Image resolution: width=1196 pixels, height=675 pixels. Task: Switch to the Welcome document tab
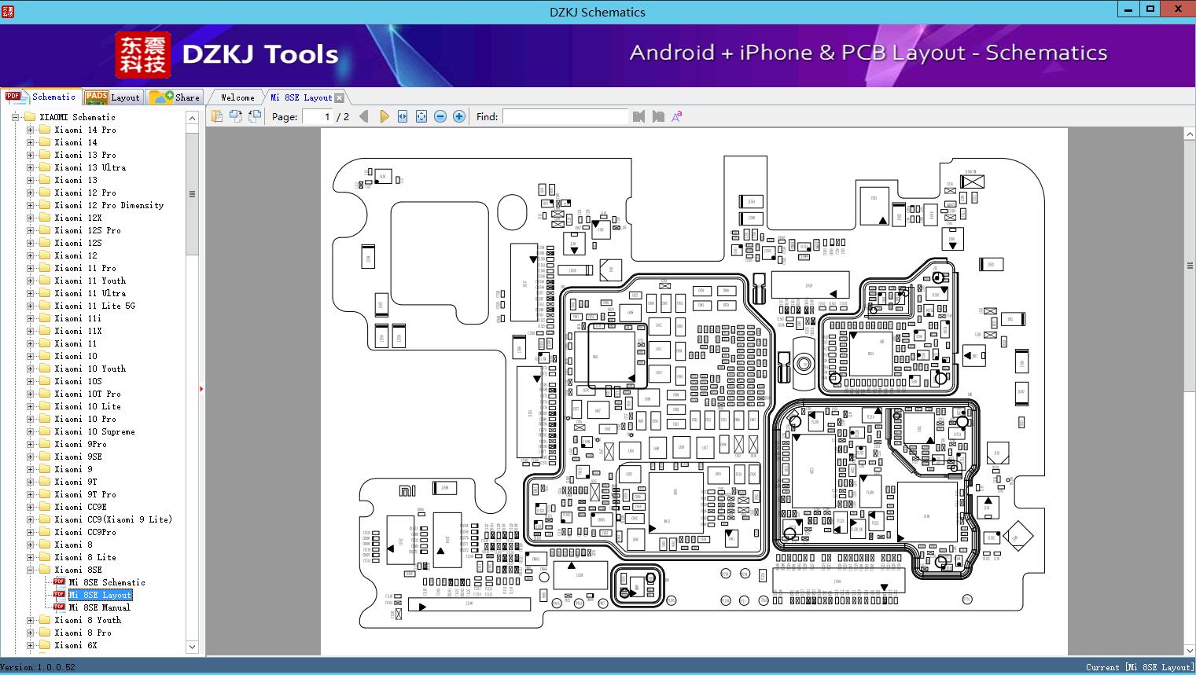(237, 97)
